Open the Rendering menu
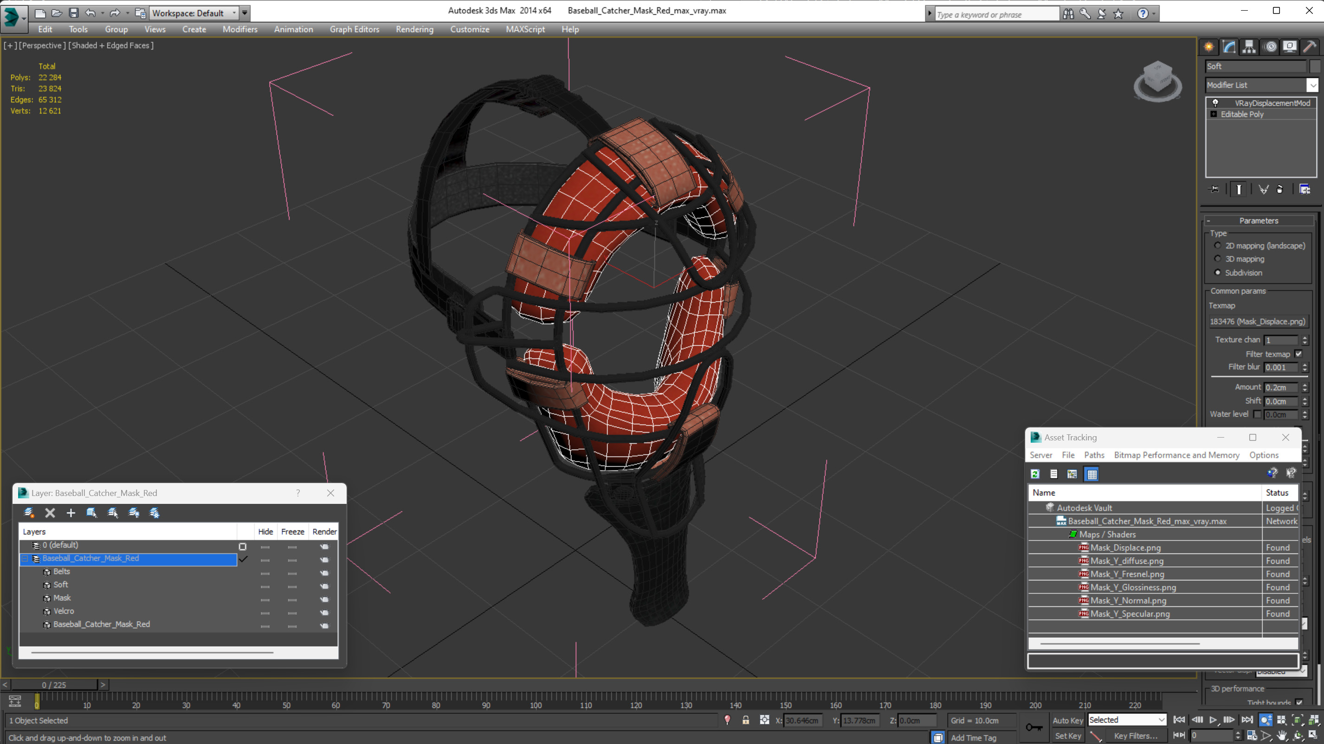1324x744 pixels. [414, 29]
